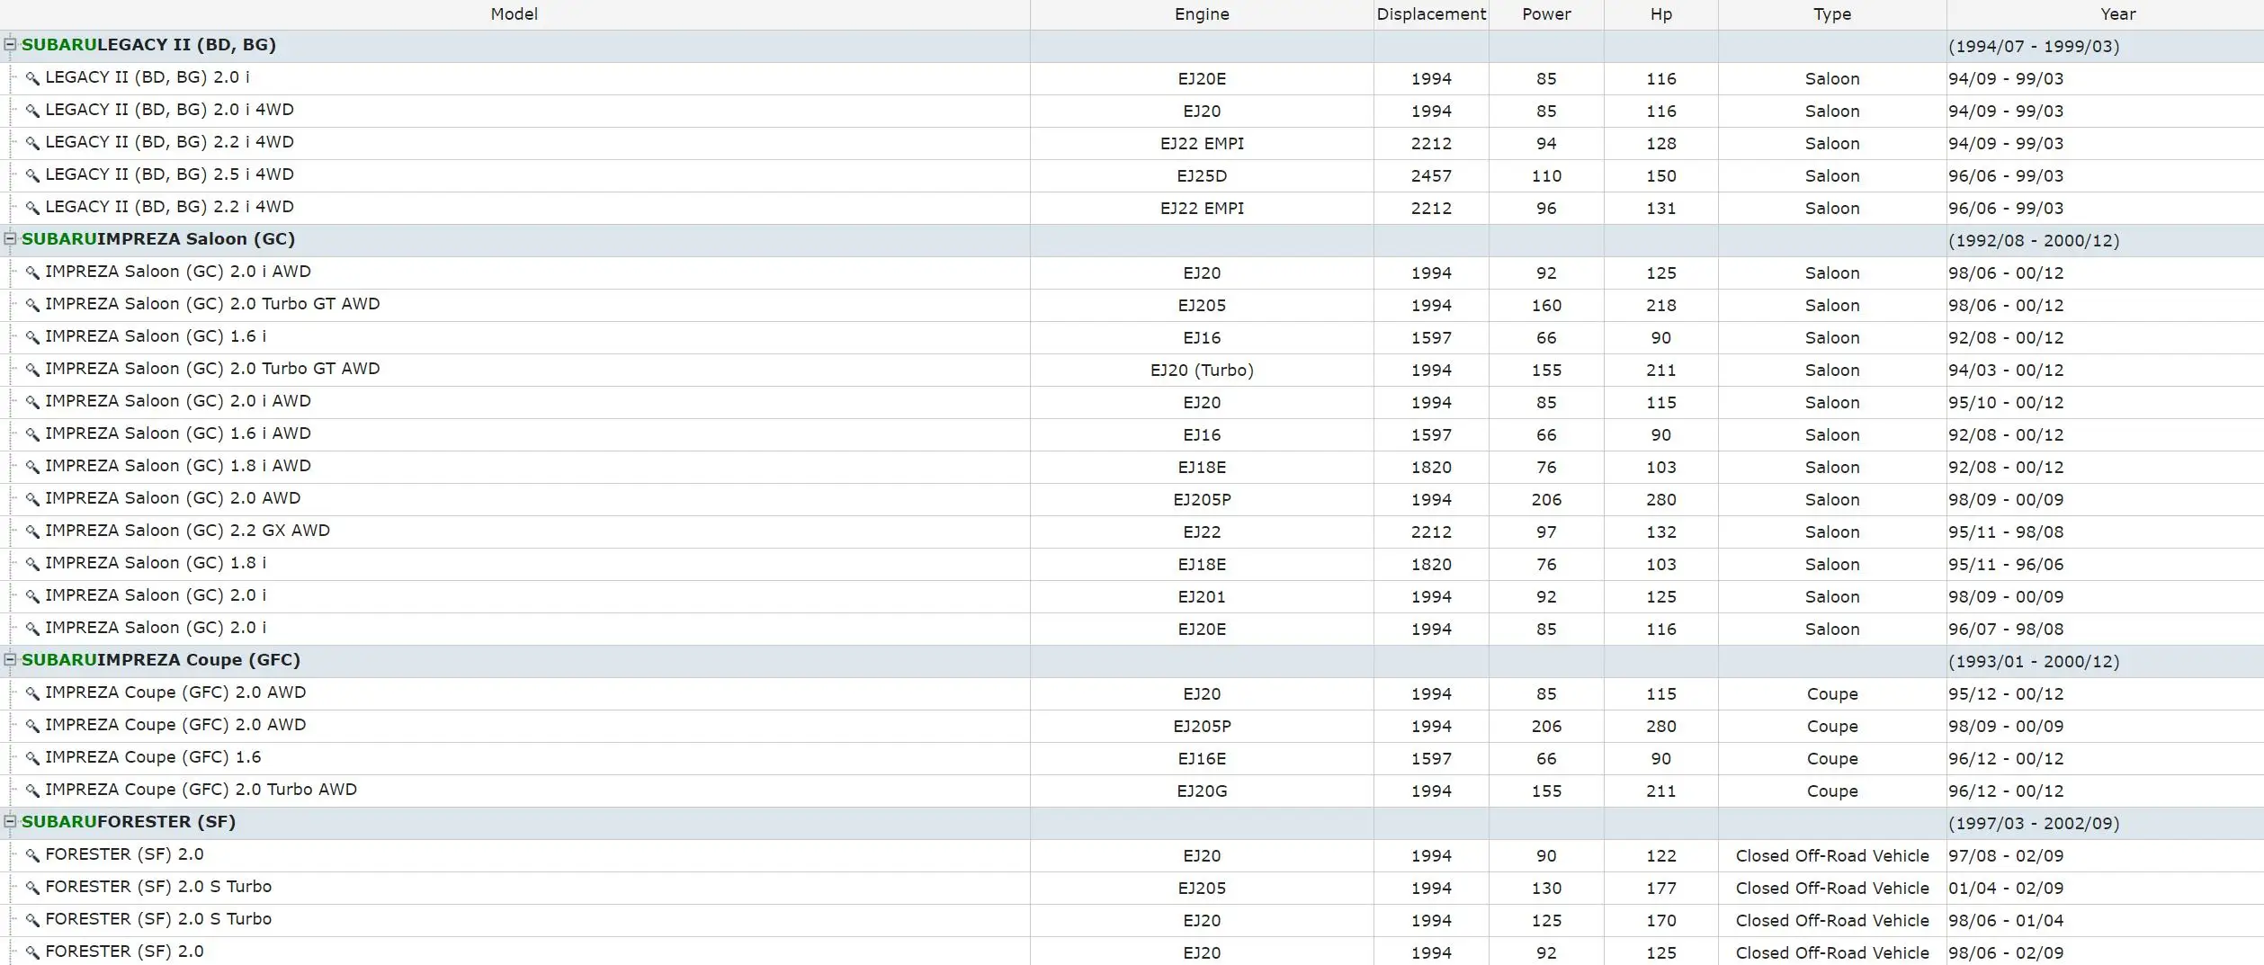Image resolution: width=2264 pixels, height=965 pixels.
Task: Click displacement value 2457
Action: pos(1431,176)
